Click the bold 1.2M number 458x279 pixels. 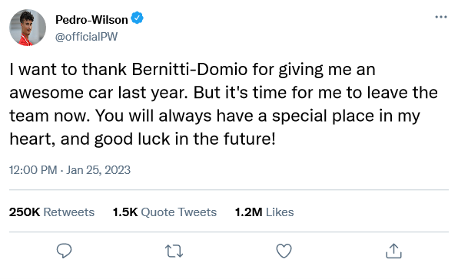[248, 212]
